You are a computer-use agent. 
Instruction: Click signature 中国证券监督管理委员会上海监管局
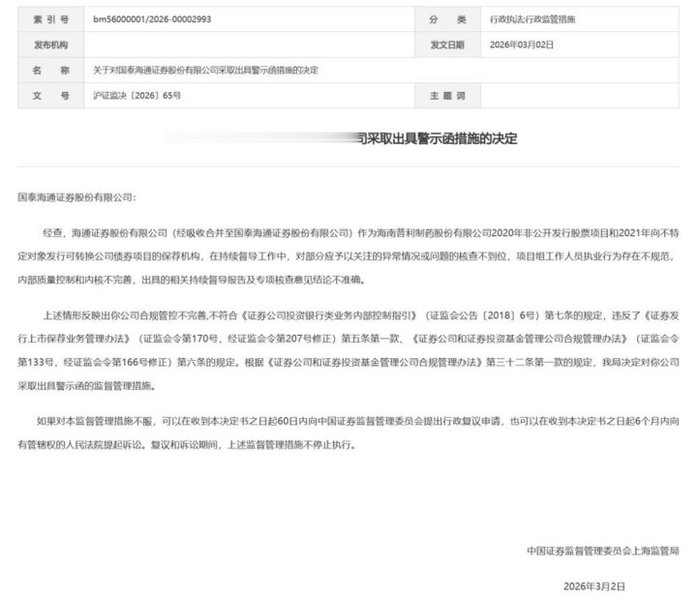(x=603, y=551)
